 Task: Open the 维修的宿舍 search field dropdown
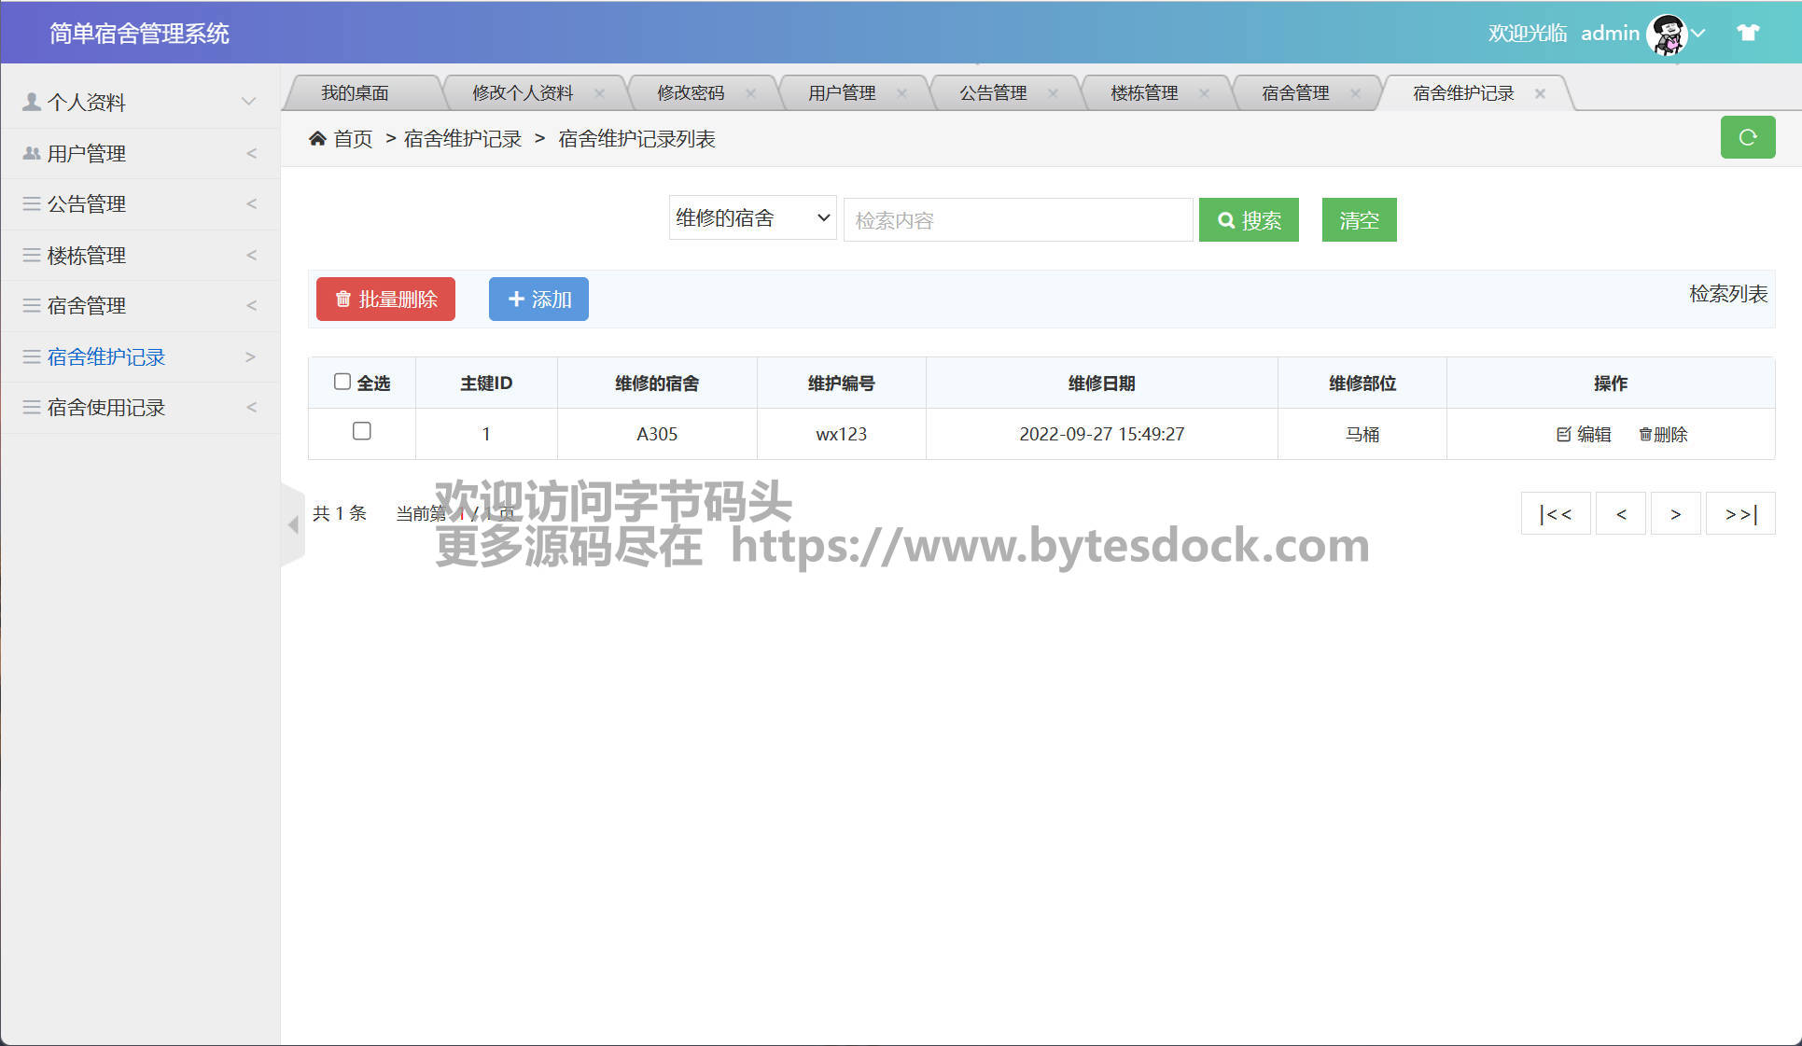(752, 218)
